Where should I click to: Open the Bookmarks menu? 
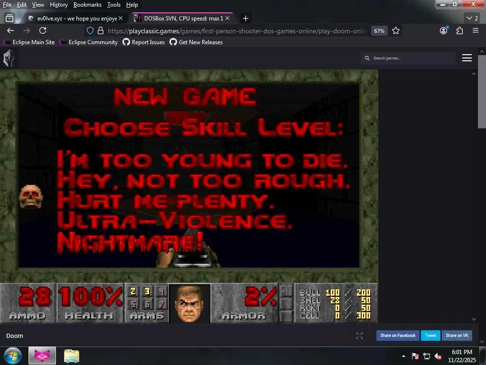[87, 5]
